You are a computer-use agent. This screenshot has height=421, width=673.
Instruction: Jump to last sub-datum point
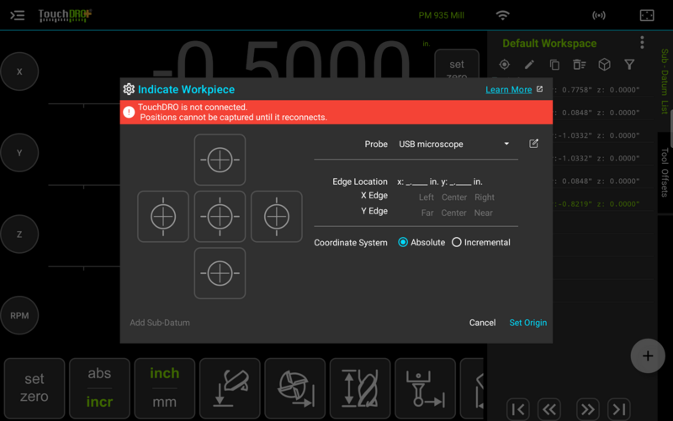(619, 409)
